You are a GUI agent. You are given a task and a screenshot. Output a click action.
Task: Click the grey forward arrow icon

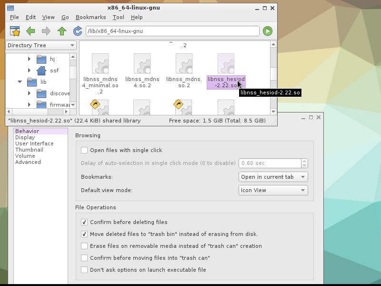coord(46,31)
